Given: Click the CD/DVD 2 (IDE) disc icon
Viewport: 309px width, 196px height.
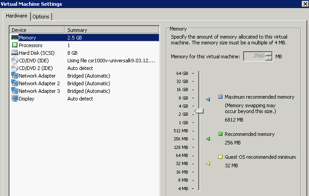Looking at the screenshot, I should click(15, 68).
